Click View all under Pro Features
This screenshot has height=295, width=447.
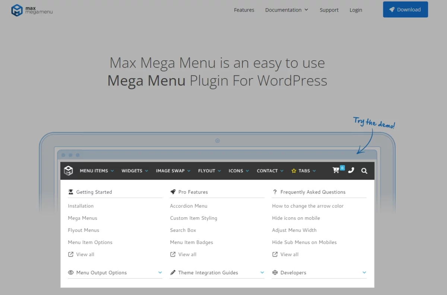187,254
